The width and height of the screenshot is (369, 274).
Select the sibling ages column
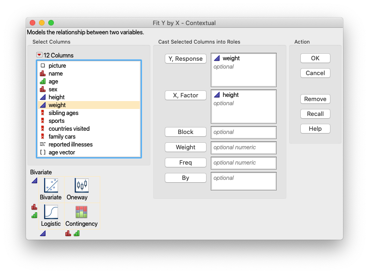pos(89,113)
